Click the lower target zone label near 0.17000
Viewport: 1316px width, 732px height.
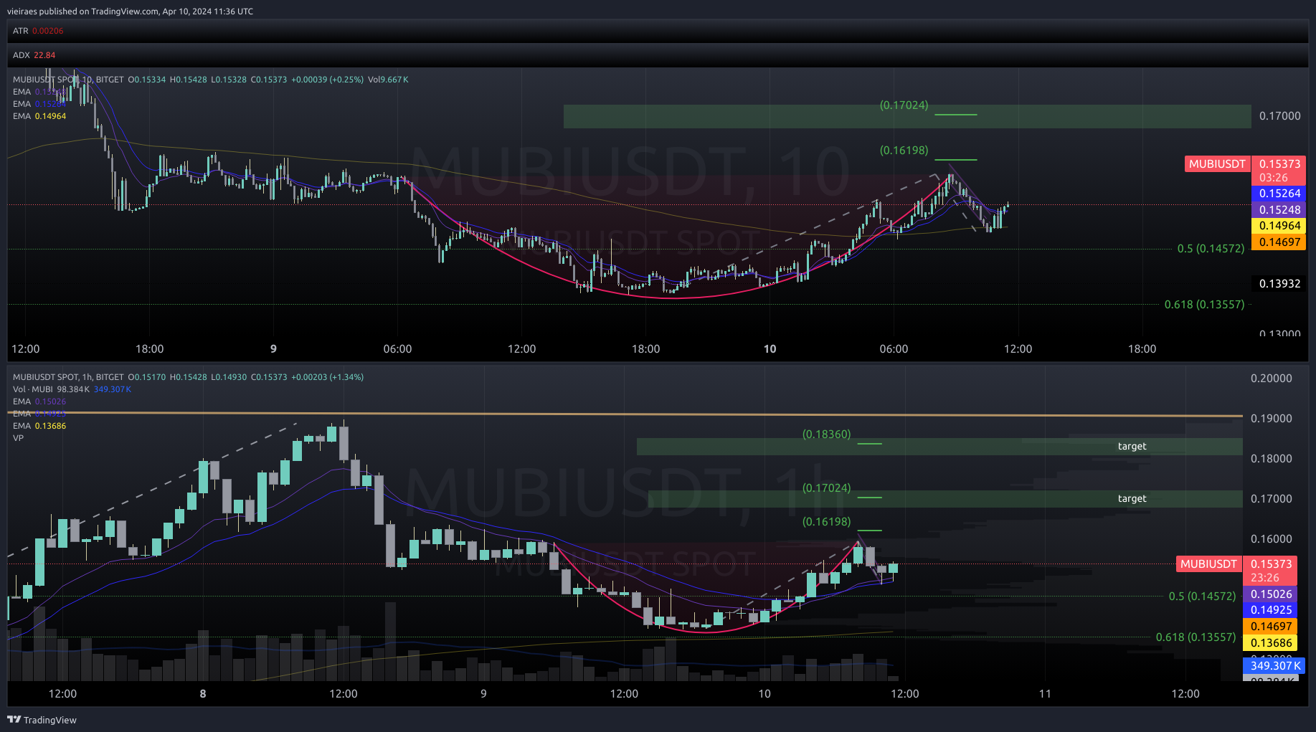(1132, 498)
